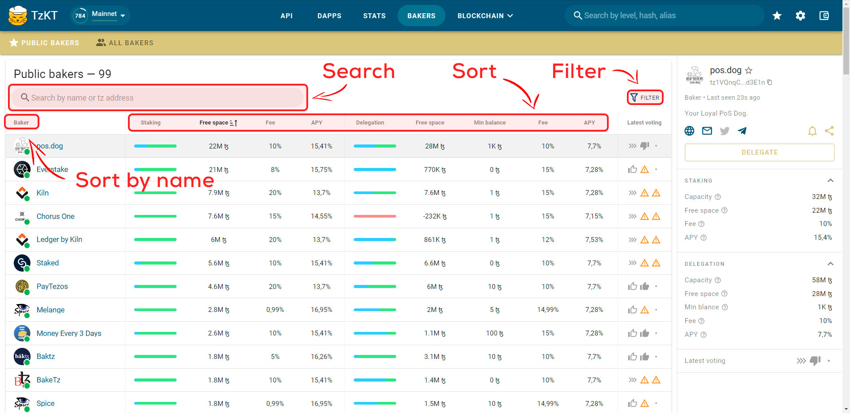Collapse the Delegation section

pos(831,264)
